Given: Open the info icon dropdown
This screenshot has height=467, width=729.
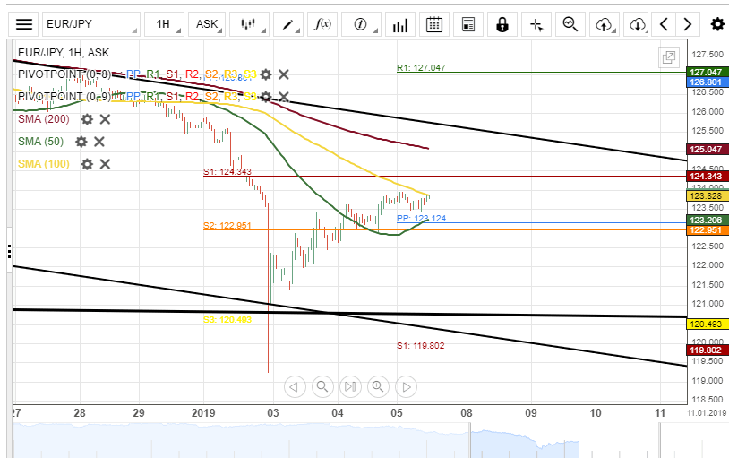Looking at the screenshot, I should [x=361, y=24].
